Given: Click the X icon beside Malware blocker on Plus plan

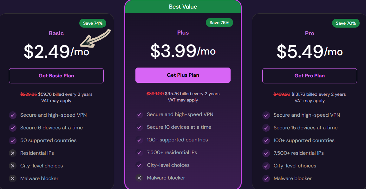Looking at the screenshot, I should pos(139,178).
